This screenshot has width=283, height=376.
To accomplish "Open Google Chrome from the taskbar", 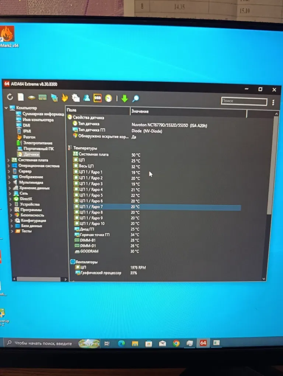I will click(176, 344).
